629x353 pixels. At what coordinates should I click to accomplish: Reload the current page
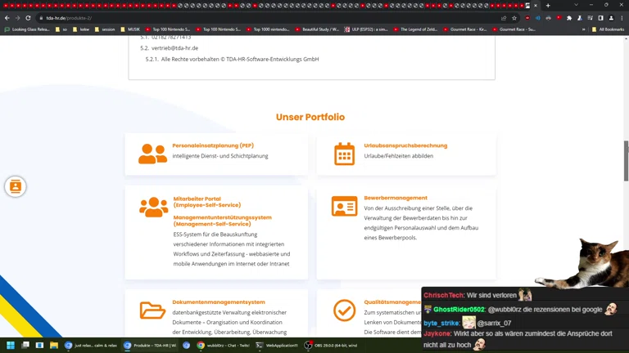point(28,18)
